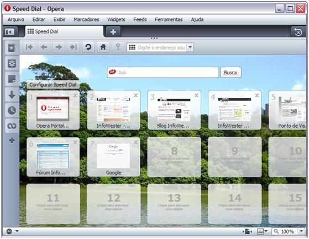
Task: Go to home page with house icon
Action: click(103, 47)
